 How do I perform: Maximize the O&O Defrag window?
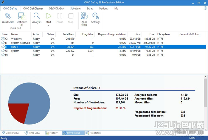(x=199, y=3)
